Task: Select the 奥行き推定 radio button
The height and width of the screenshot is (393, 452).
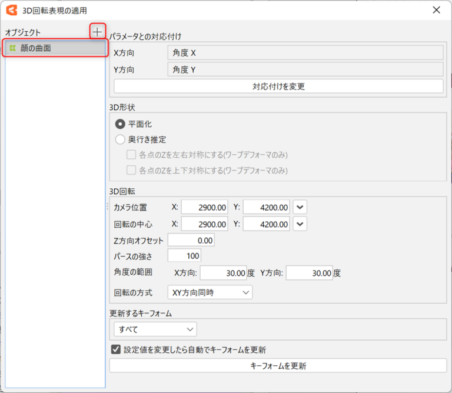Action: click(120, 139)
